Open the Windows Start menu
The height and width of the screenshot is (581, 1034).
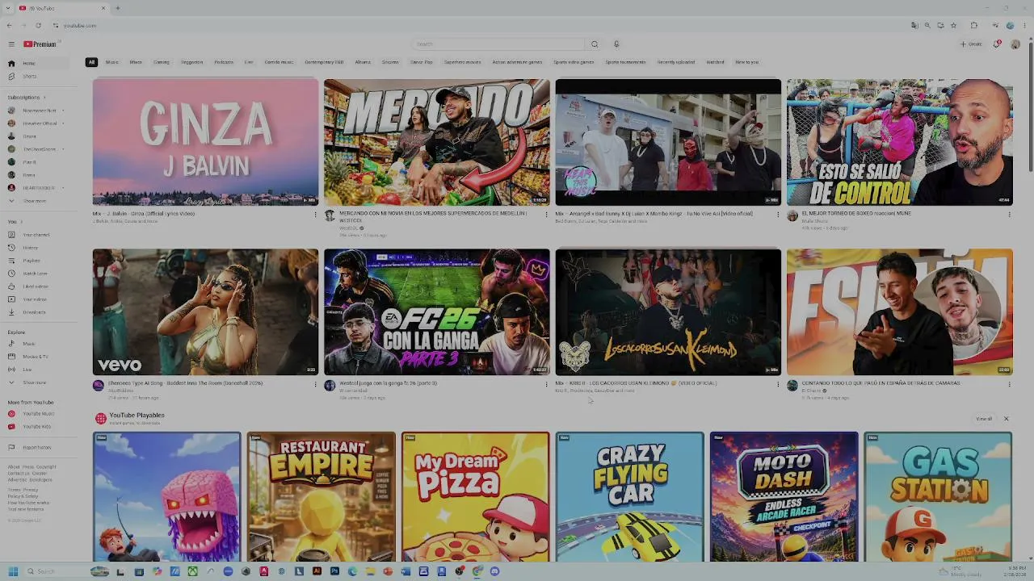coord(13,571)
